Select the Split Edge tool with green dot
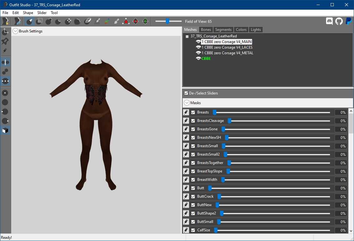 (145, 21)
